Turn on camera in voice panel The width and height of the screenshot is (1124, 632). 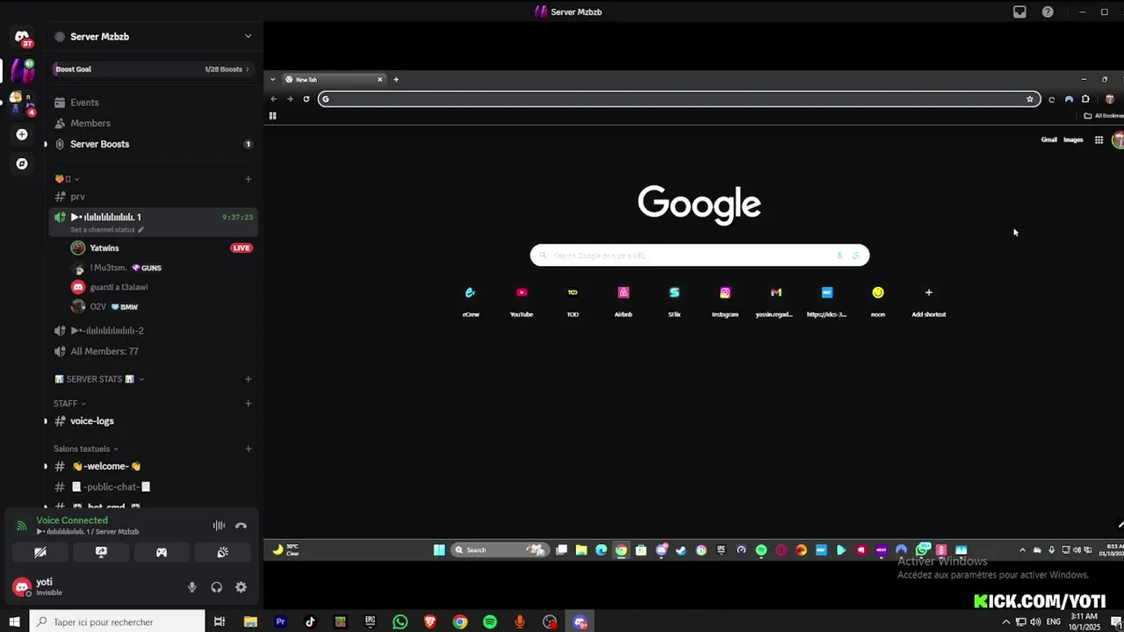(40, 552)
